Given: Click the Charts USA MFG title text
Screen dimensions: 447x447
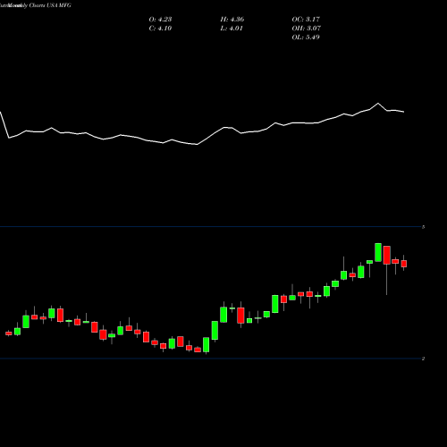Looking at the screenshot, I should [50, 5].
